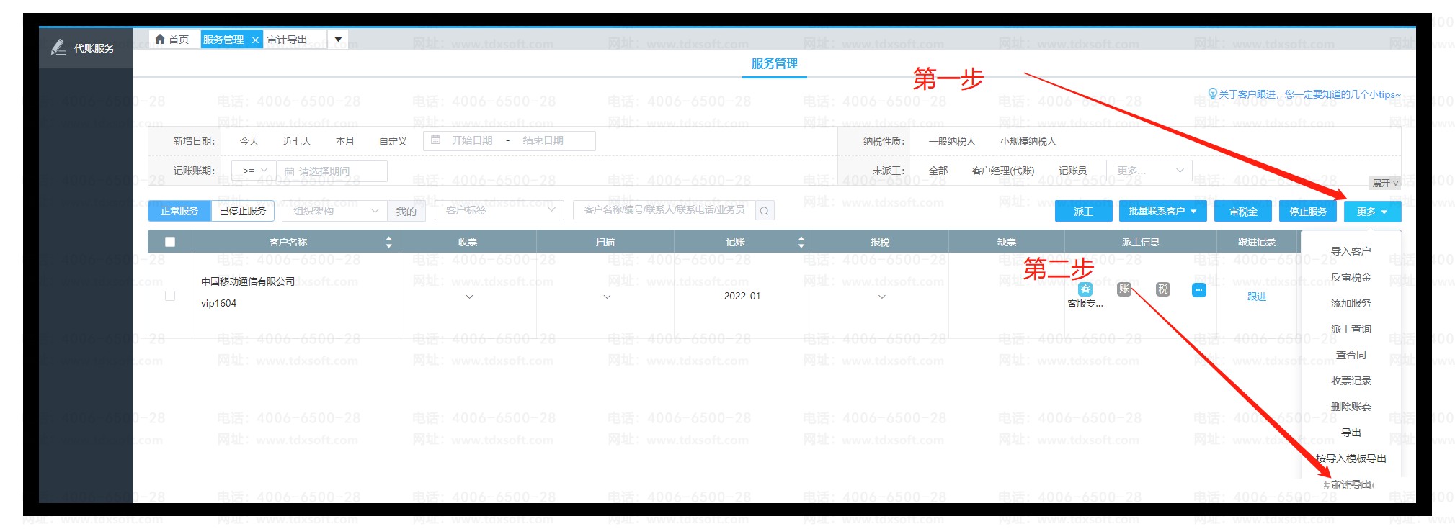Click the home icon on 首页 tab
This screenshot has height=529, width=1455.
[160, 40]
